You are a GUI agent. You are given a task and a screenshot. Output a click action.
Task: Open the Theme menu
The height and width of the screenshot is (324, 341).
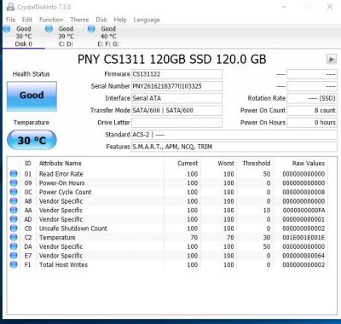click(x=79, y=20)
